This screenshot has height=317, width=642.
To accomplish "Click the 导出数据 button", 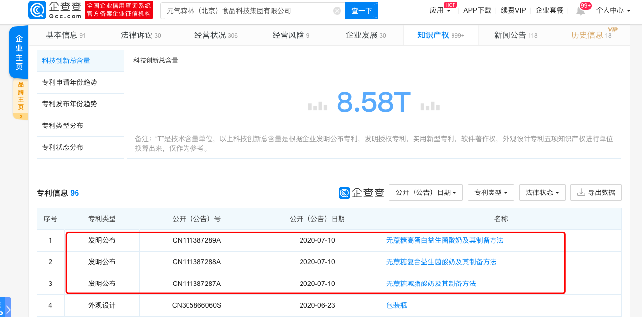I will 596,192.
